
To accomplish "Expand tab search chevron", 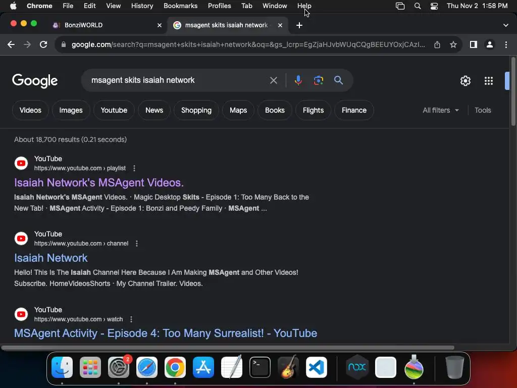I will pos(506,25).
